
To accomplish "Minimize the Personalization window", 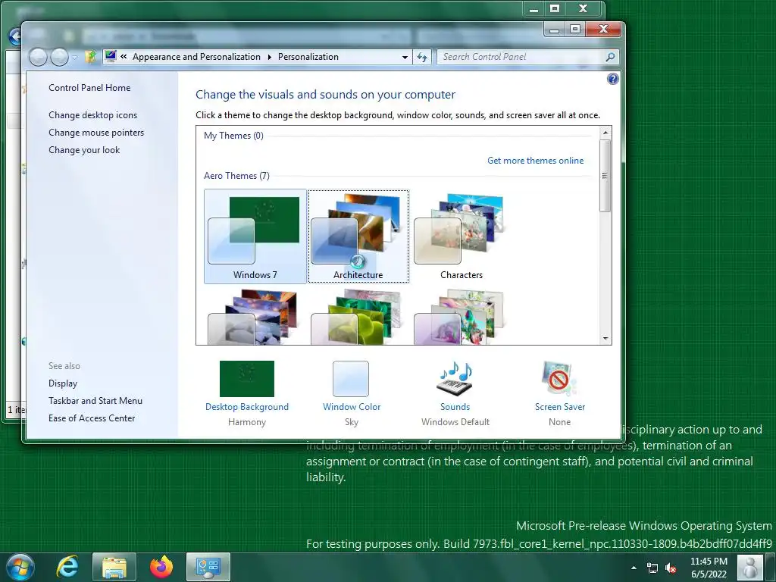I will pyautogui.click(x=554, y=30).
